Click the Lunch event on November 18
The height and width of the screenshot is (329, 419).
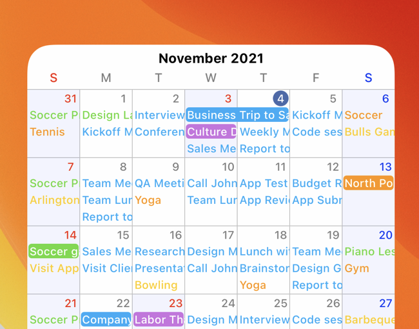[263, 252]
